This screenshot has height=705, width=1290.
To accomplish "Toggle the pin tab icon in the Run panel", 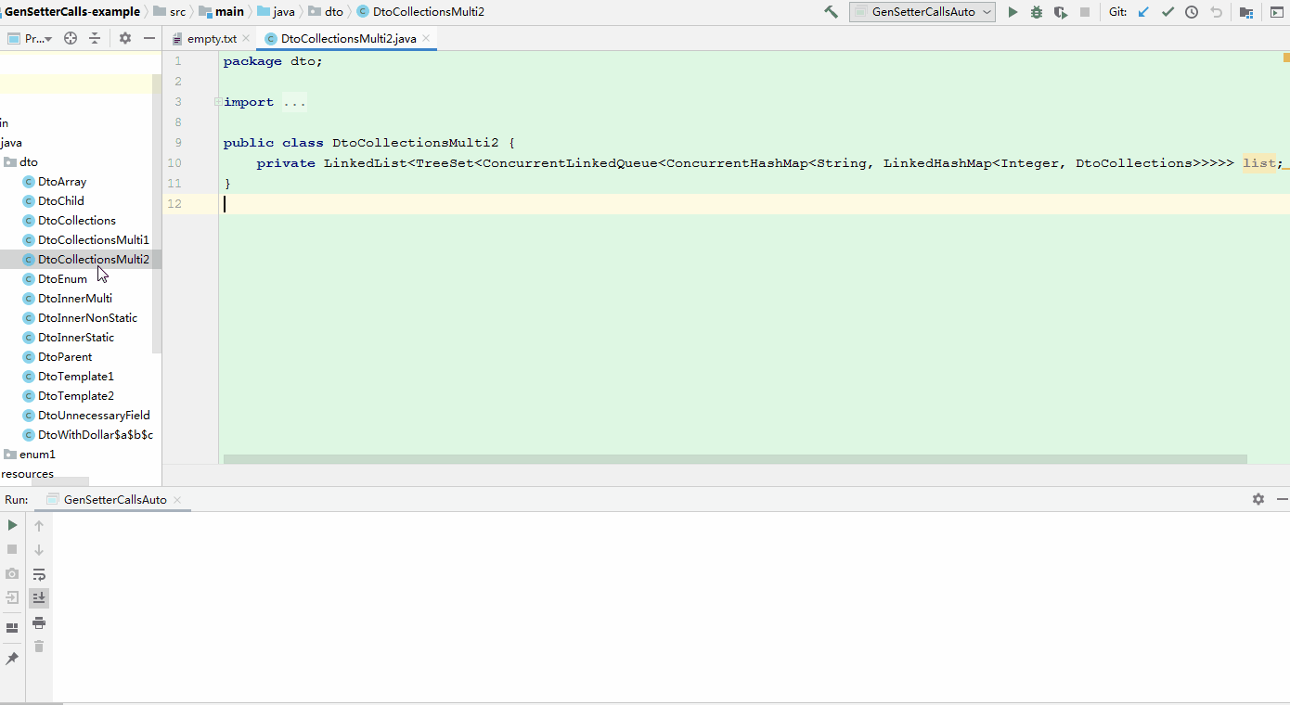I will coord(12,658).
